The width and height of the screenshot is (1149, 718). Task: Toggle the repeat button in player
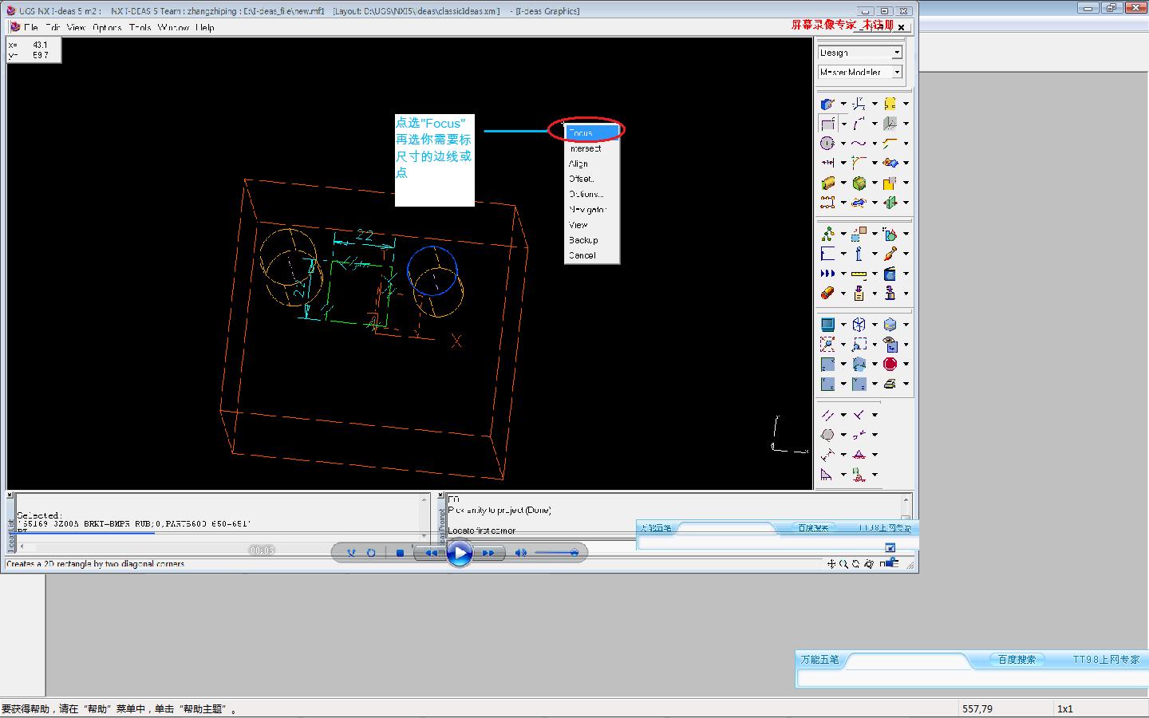(371, 553)
